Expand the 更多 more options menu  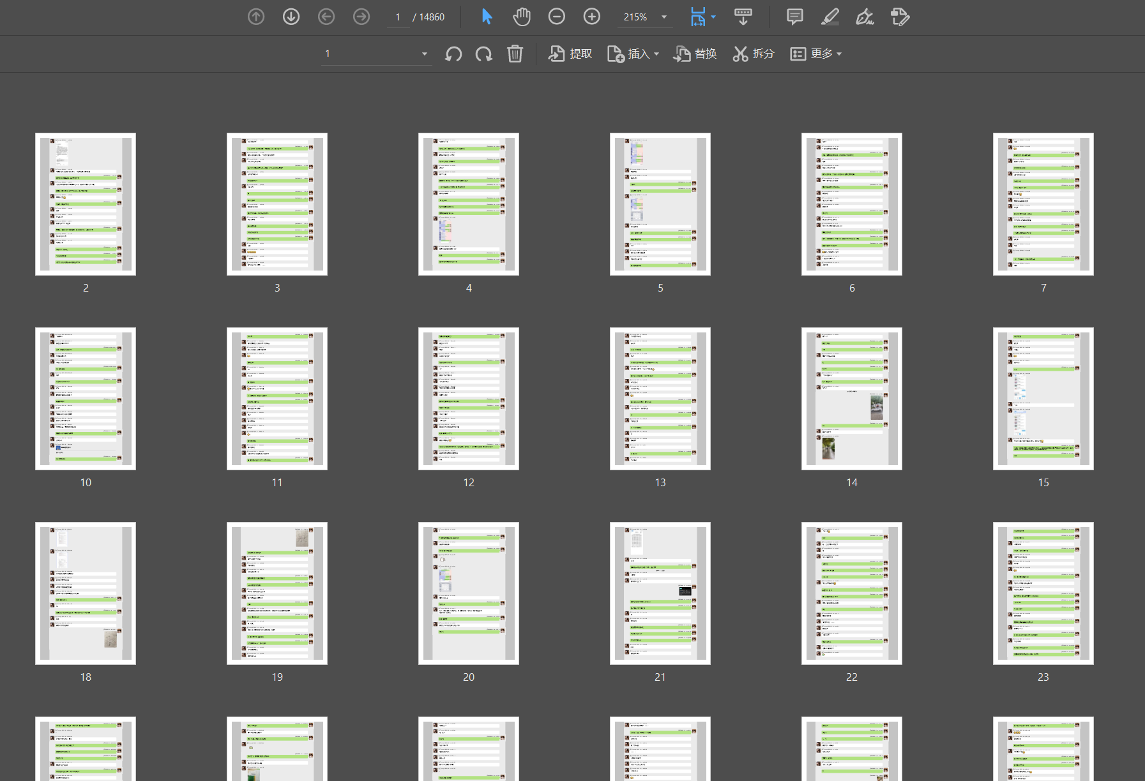click(816, 54)
